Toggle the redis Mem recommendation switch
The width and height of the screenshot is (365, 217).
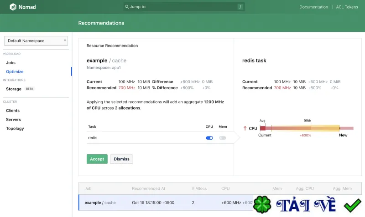[223, 138]
